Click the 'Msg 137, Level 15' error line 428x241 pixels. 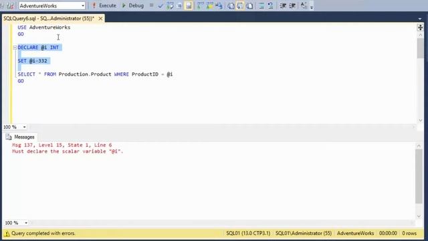click(x=62, y=145)
